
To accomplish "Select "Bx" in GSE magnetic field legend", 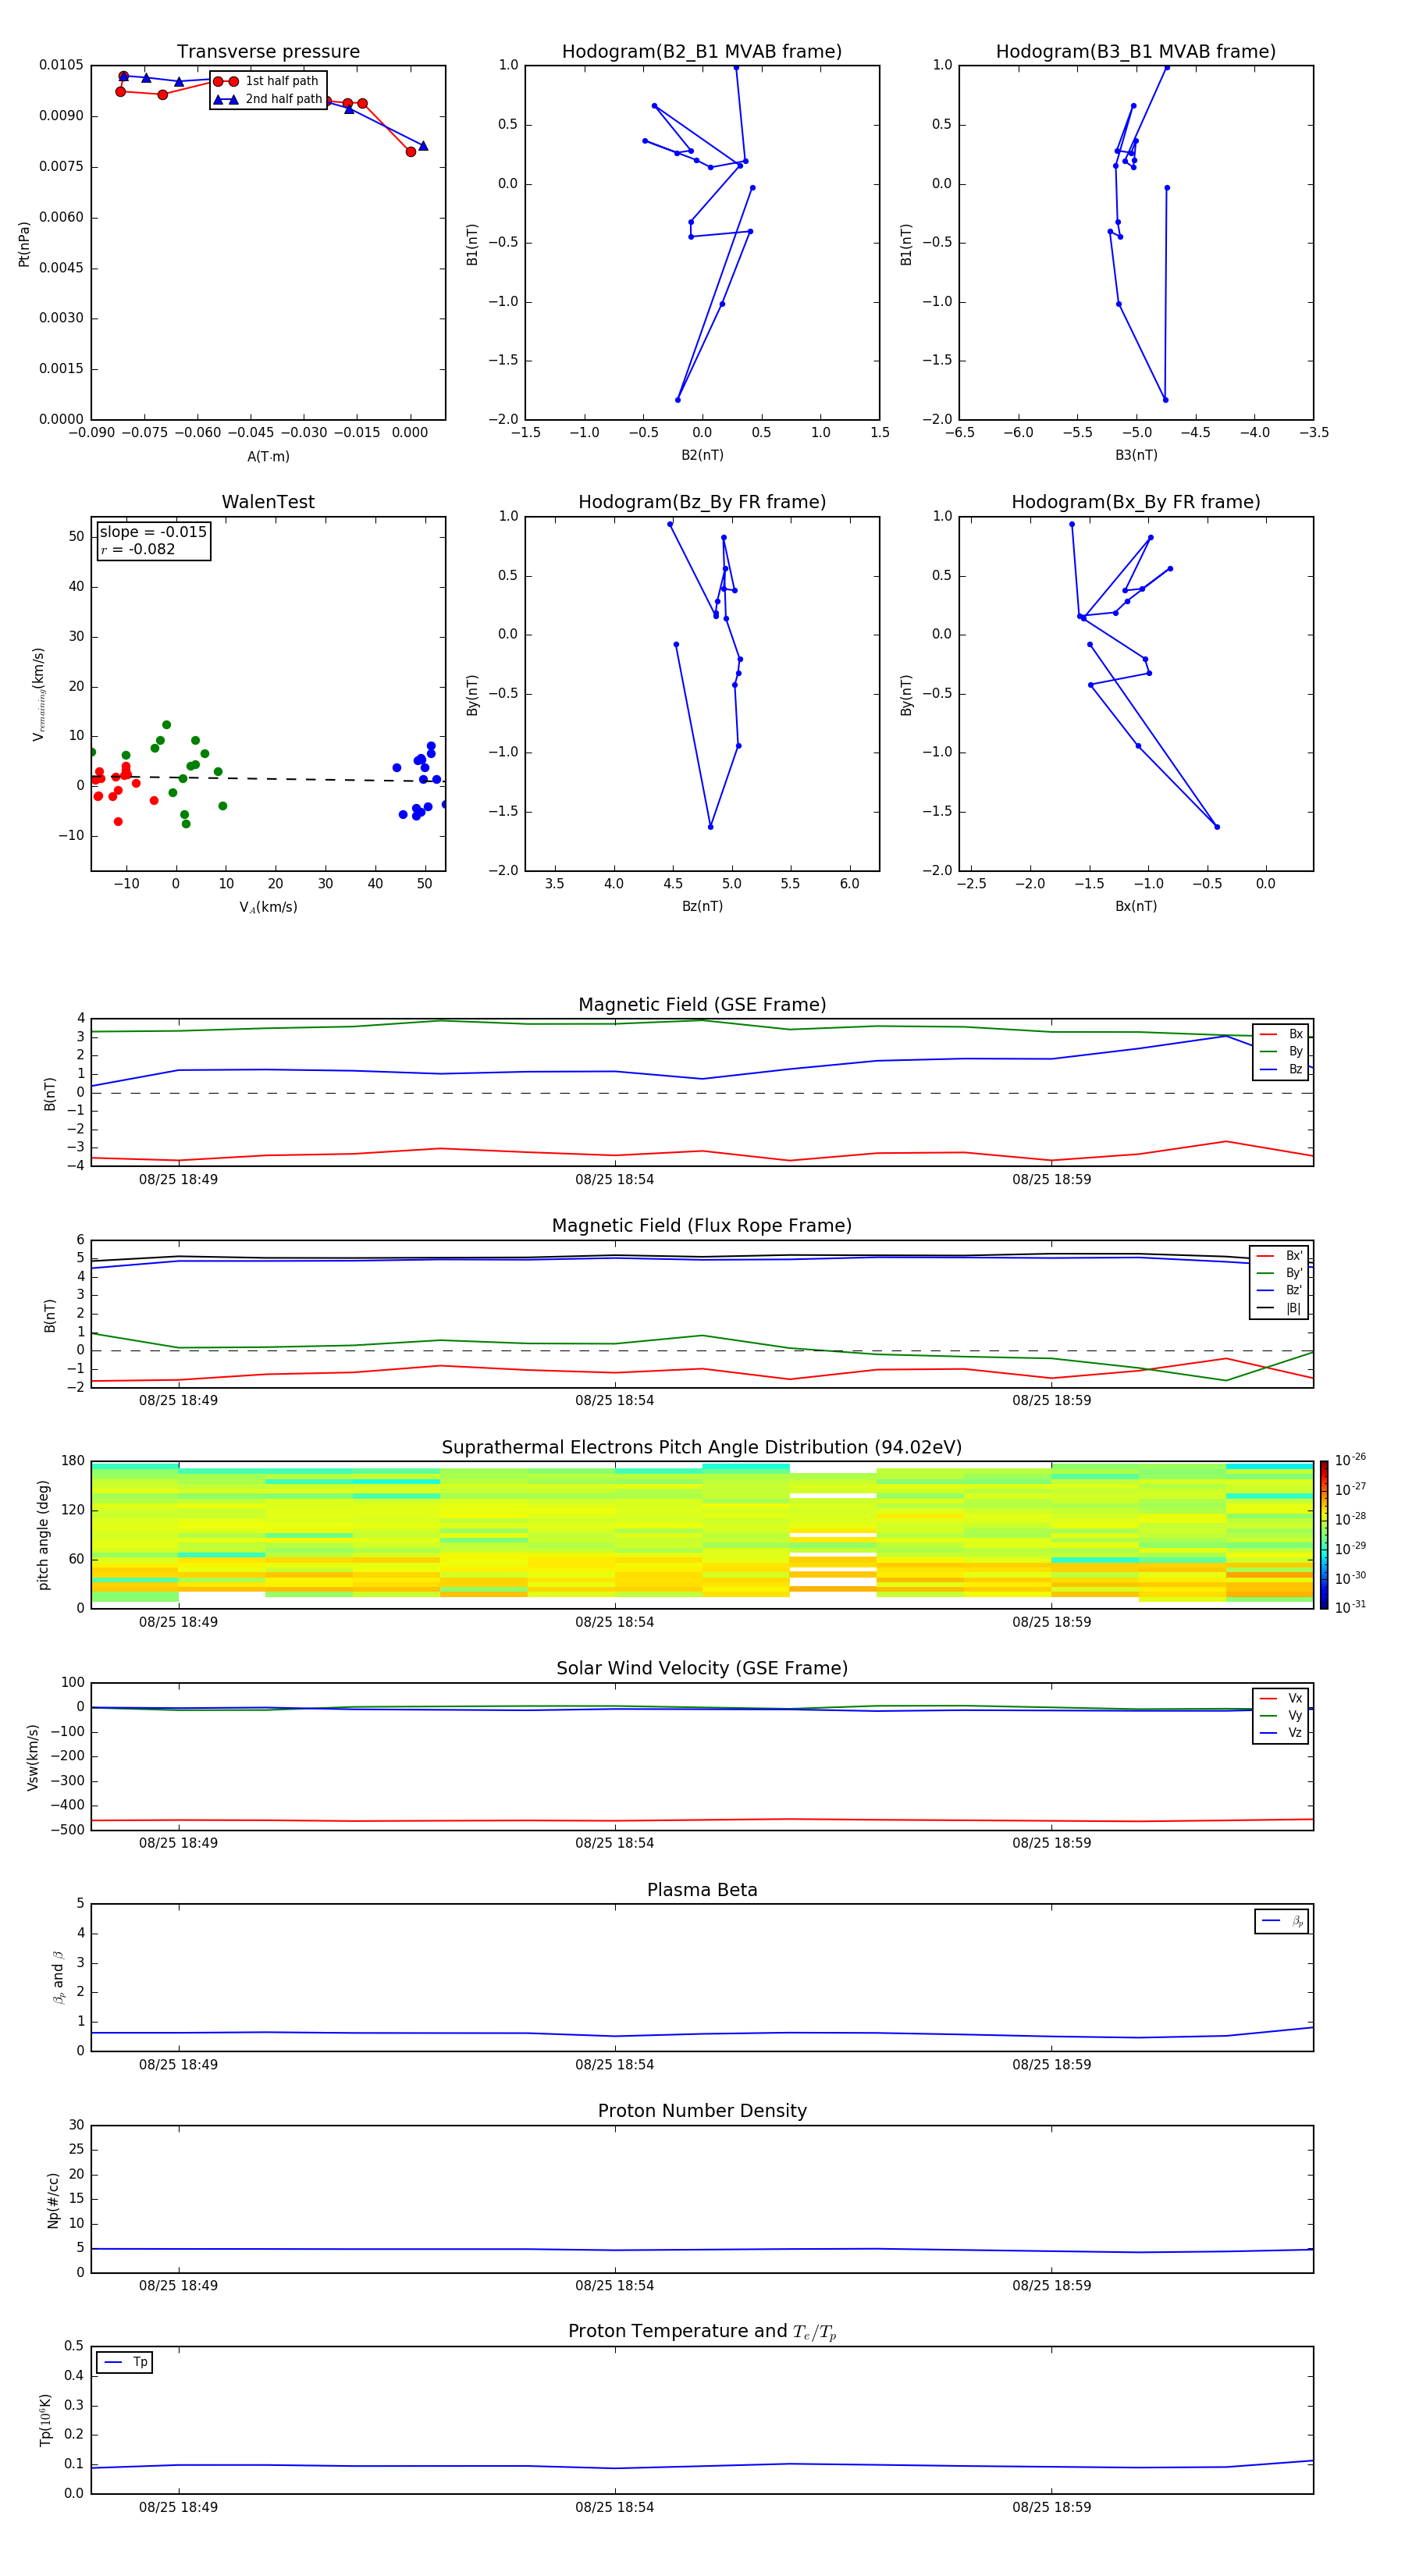I will click(1282, 1034).
